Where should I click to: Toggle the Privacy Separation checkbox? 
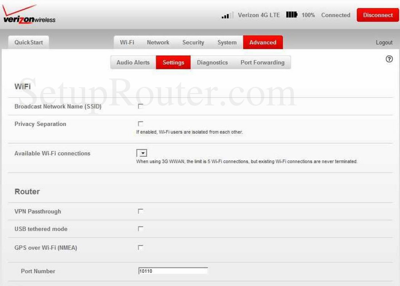(141, 124)
